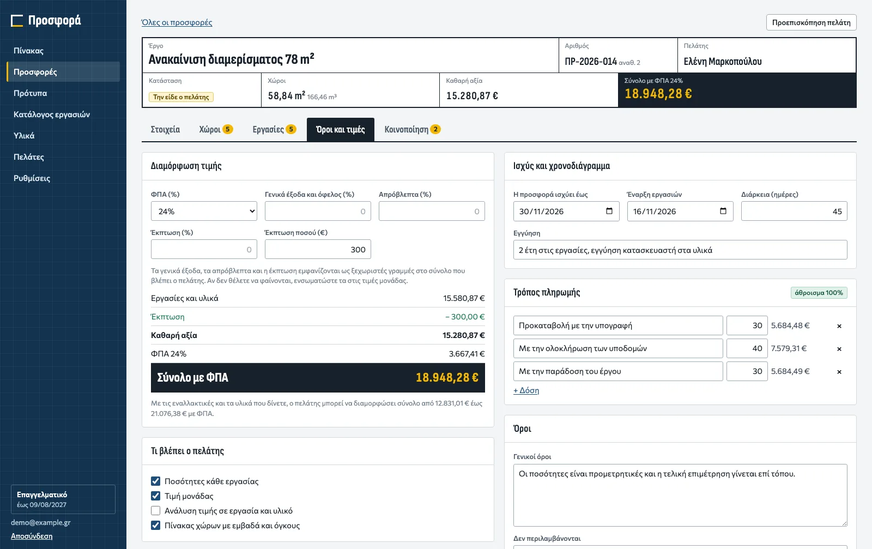The width and height of the screenshot is (872, 549).
Task: Uncheck Ποσότητες κάθε εργασίας checkbox
Action: (155, 481)
